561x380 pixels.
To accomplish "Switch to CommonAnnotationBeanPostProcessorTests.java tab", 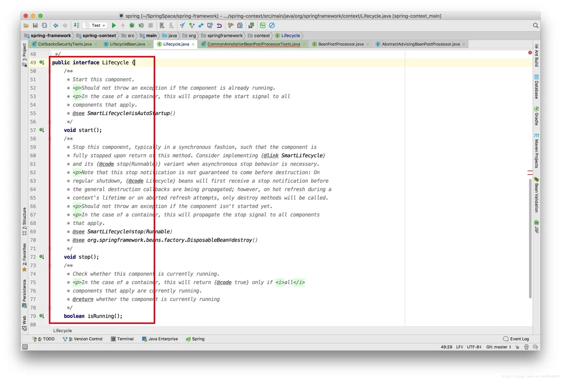I will (x=253, y=44).
